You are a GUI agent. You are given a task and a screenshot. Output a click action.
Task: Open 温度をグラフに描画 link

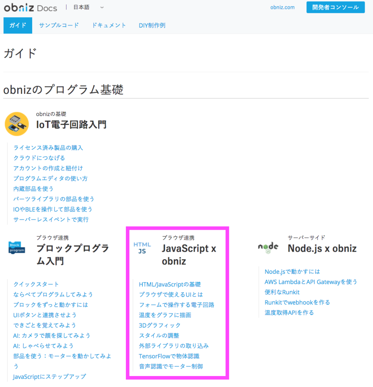[165, 315]
